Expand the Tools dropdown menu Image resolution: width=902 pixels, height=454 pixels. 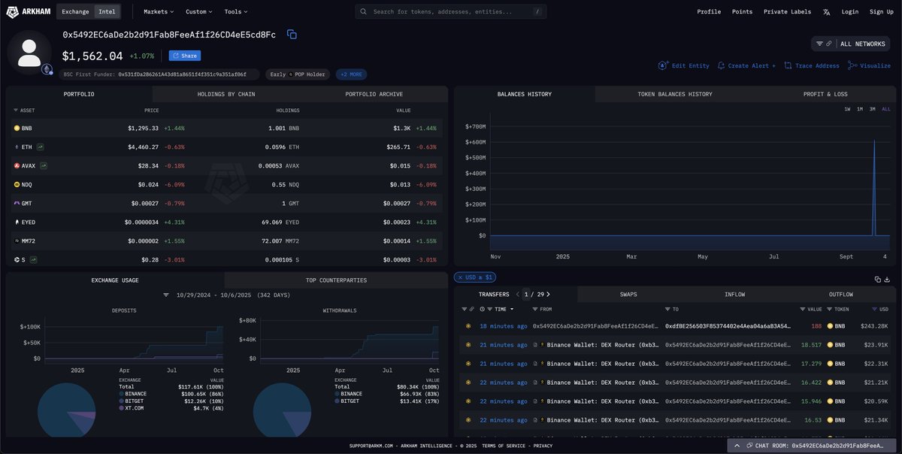235,12
